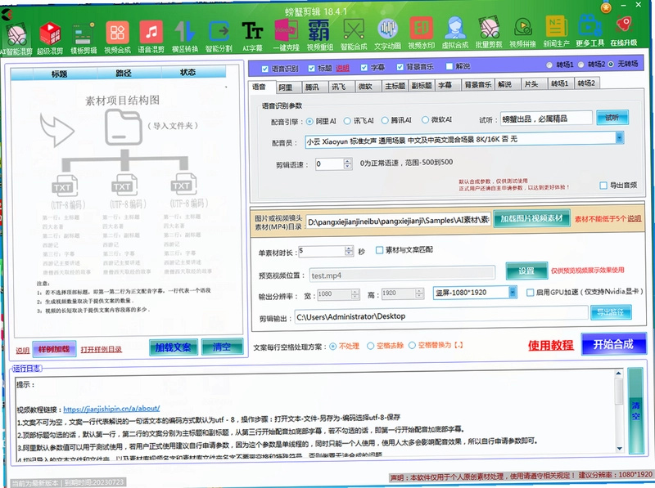Open the 超级混剪 tool
Screen dimensions: 655x488
[x=50, y=37]
